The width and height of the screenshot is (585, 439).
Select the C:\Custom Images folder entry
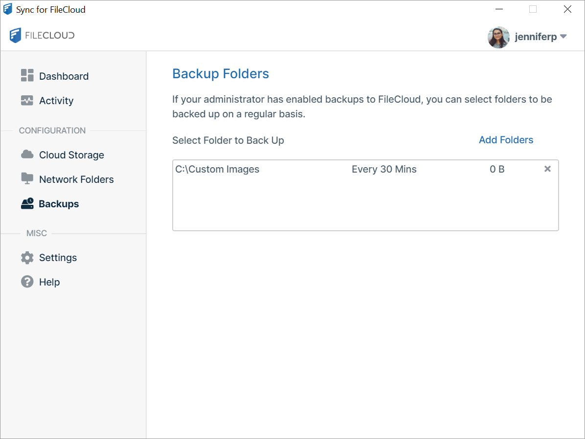click(217, 169)
